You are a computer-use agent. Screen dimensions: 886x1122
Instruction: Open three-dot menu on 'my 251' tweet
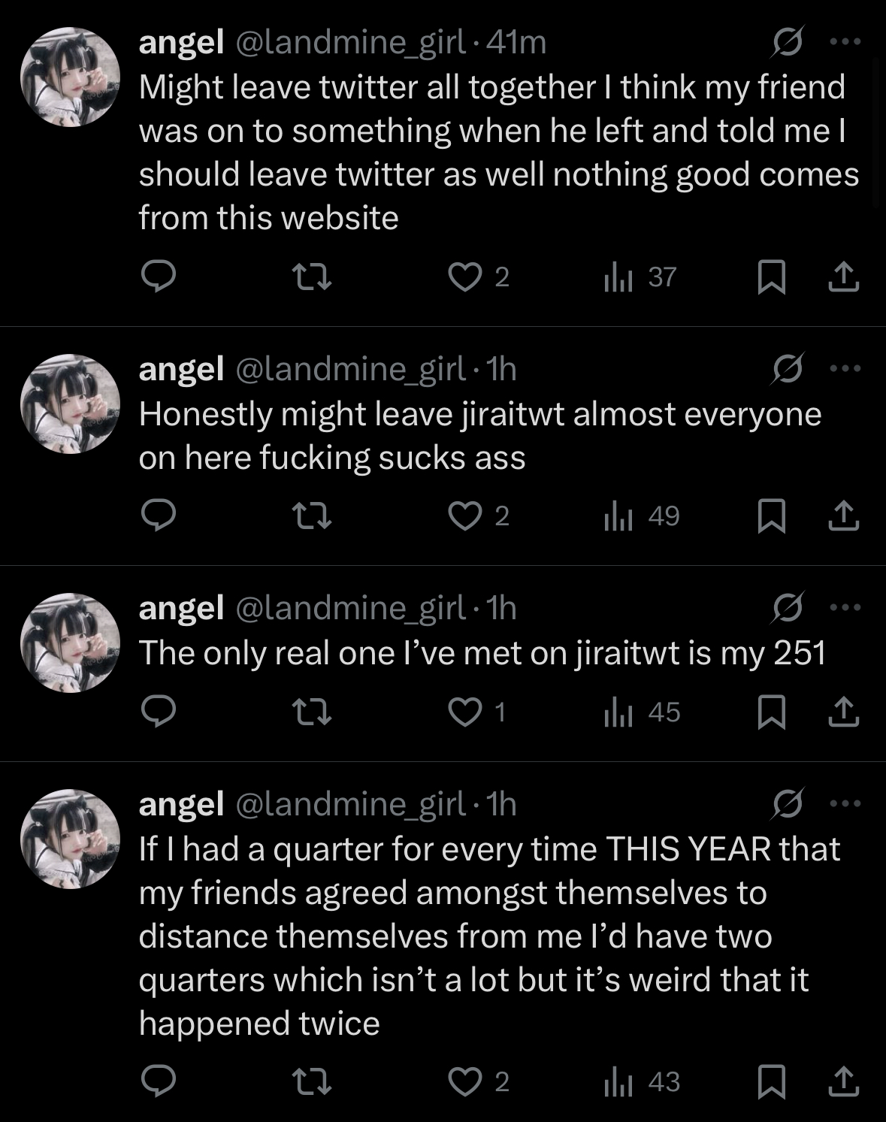coord(845,607)
